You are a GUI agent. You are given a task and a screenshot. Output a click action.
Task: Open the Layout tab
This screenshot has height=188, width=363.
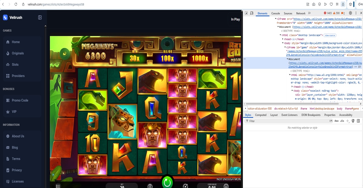274,115
